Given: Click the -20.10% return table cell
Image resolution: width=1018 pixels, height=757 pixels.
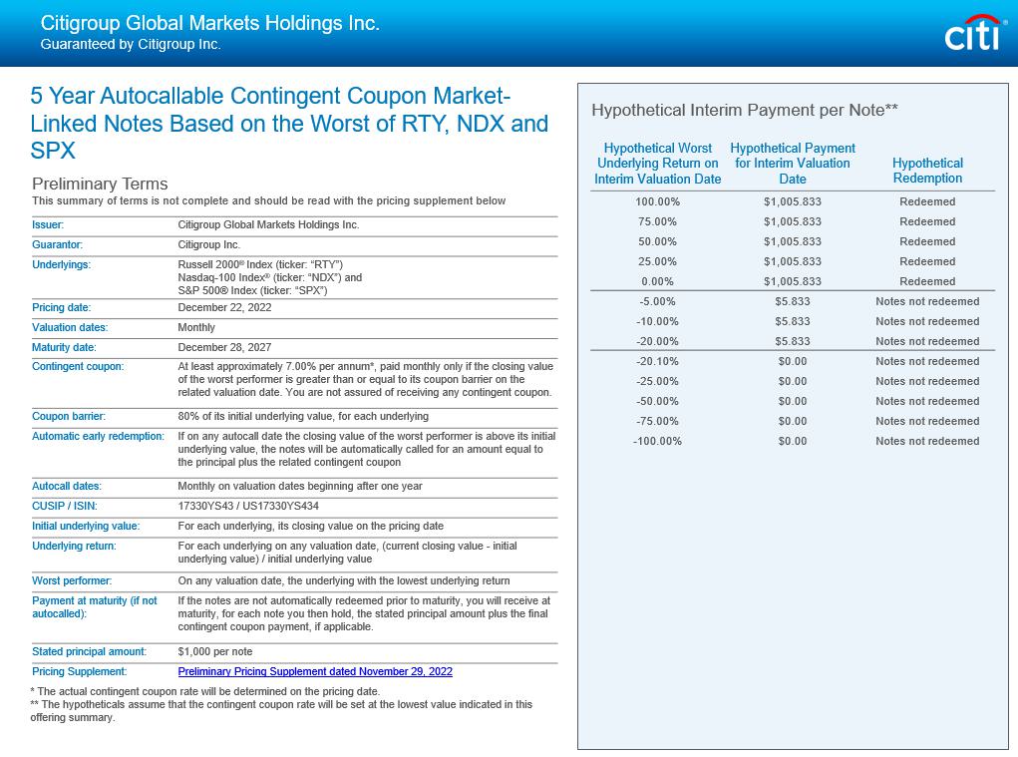Looking at the screenshot, I should [x=658, y=361].
